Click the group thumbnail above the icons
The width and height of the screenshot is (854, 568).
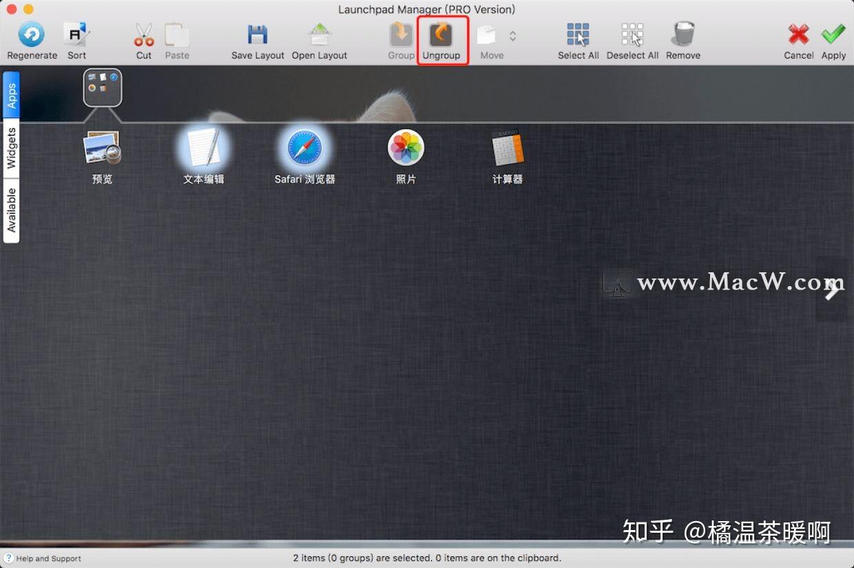click(102, 87)
